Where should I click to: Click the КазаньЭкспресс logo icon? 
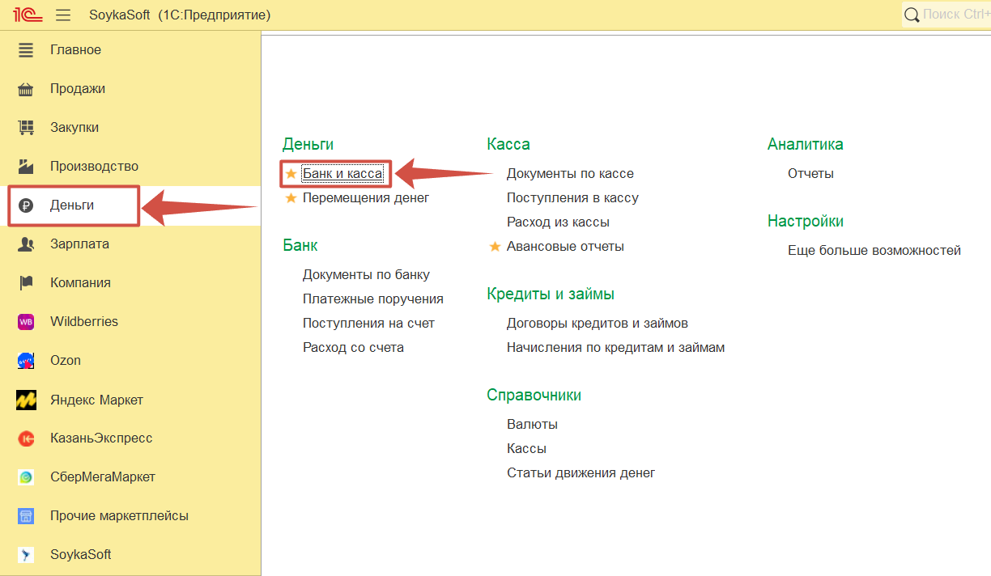[26, 438]
